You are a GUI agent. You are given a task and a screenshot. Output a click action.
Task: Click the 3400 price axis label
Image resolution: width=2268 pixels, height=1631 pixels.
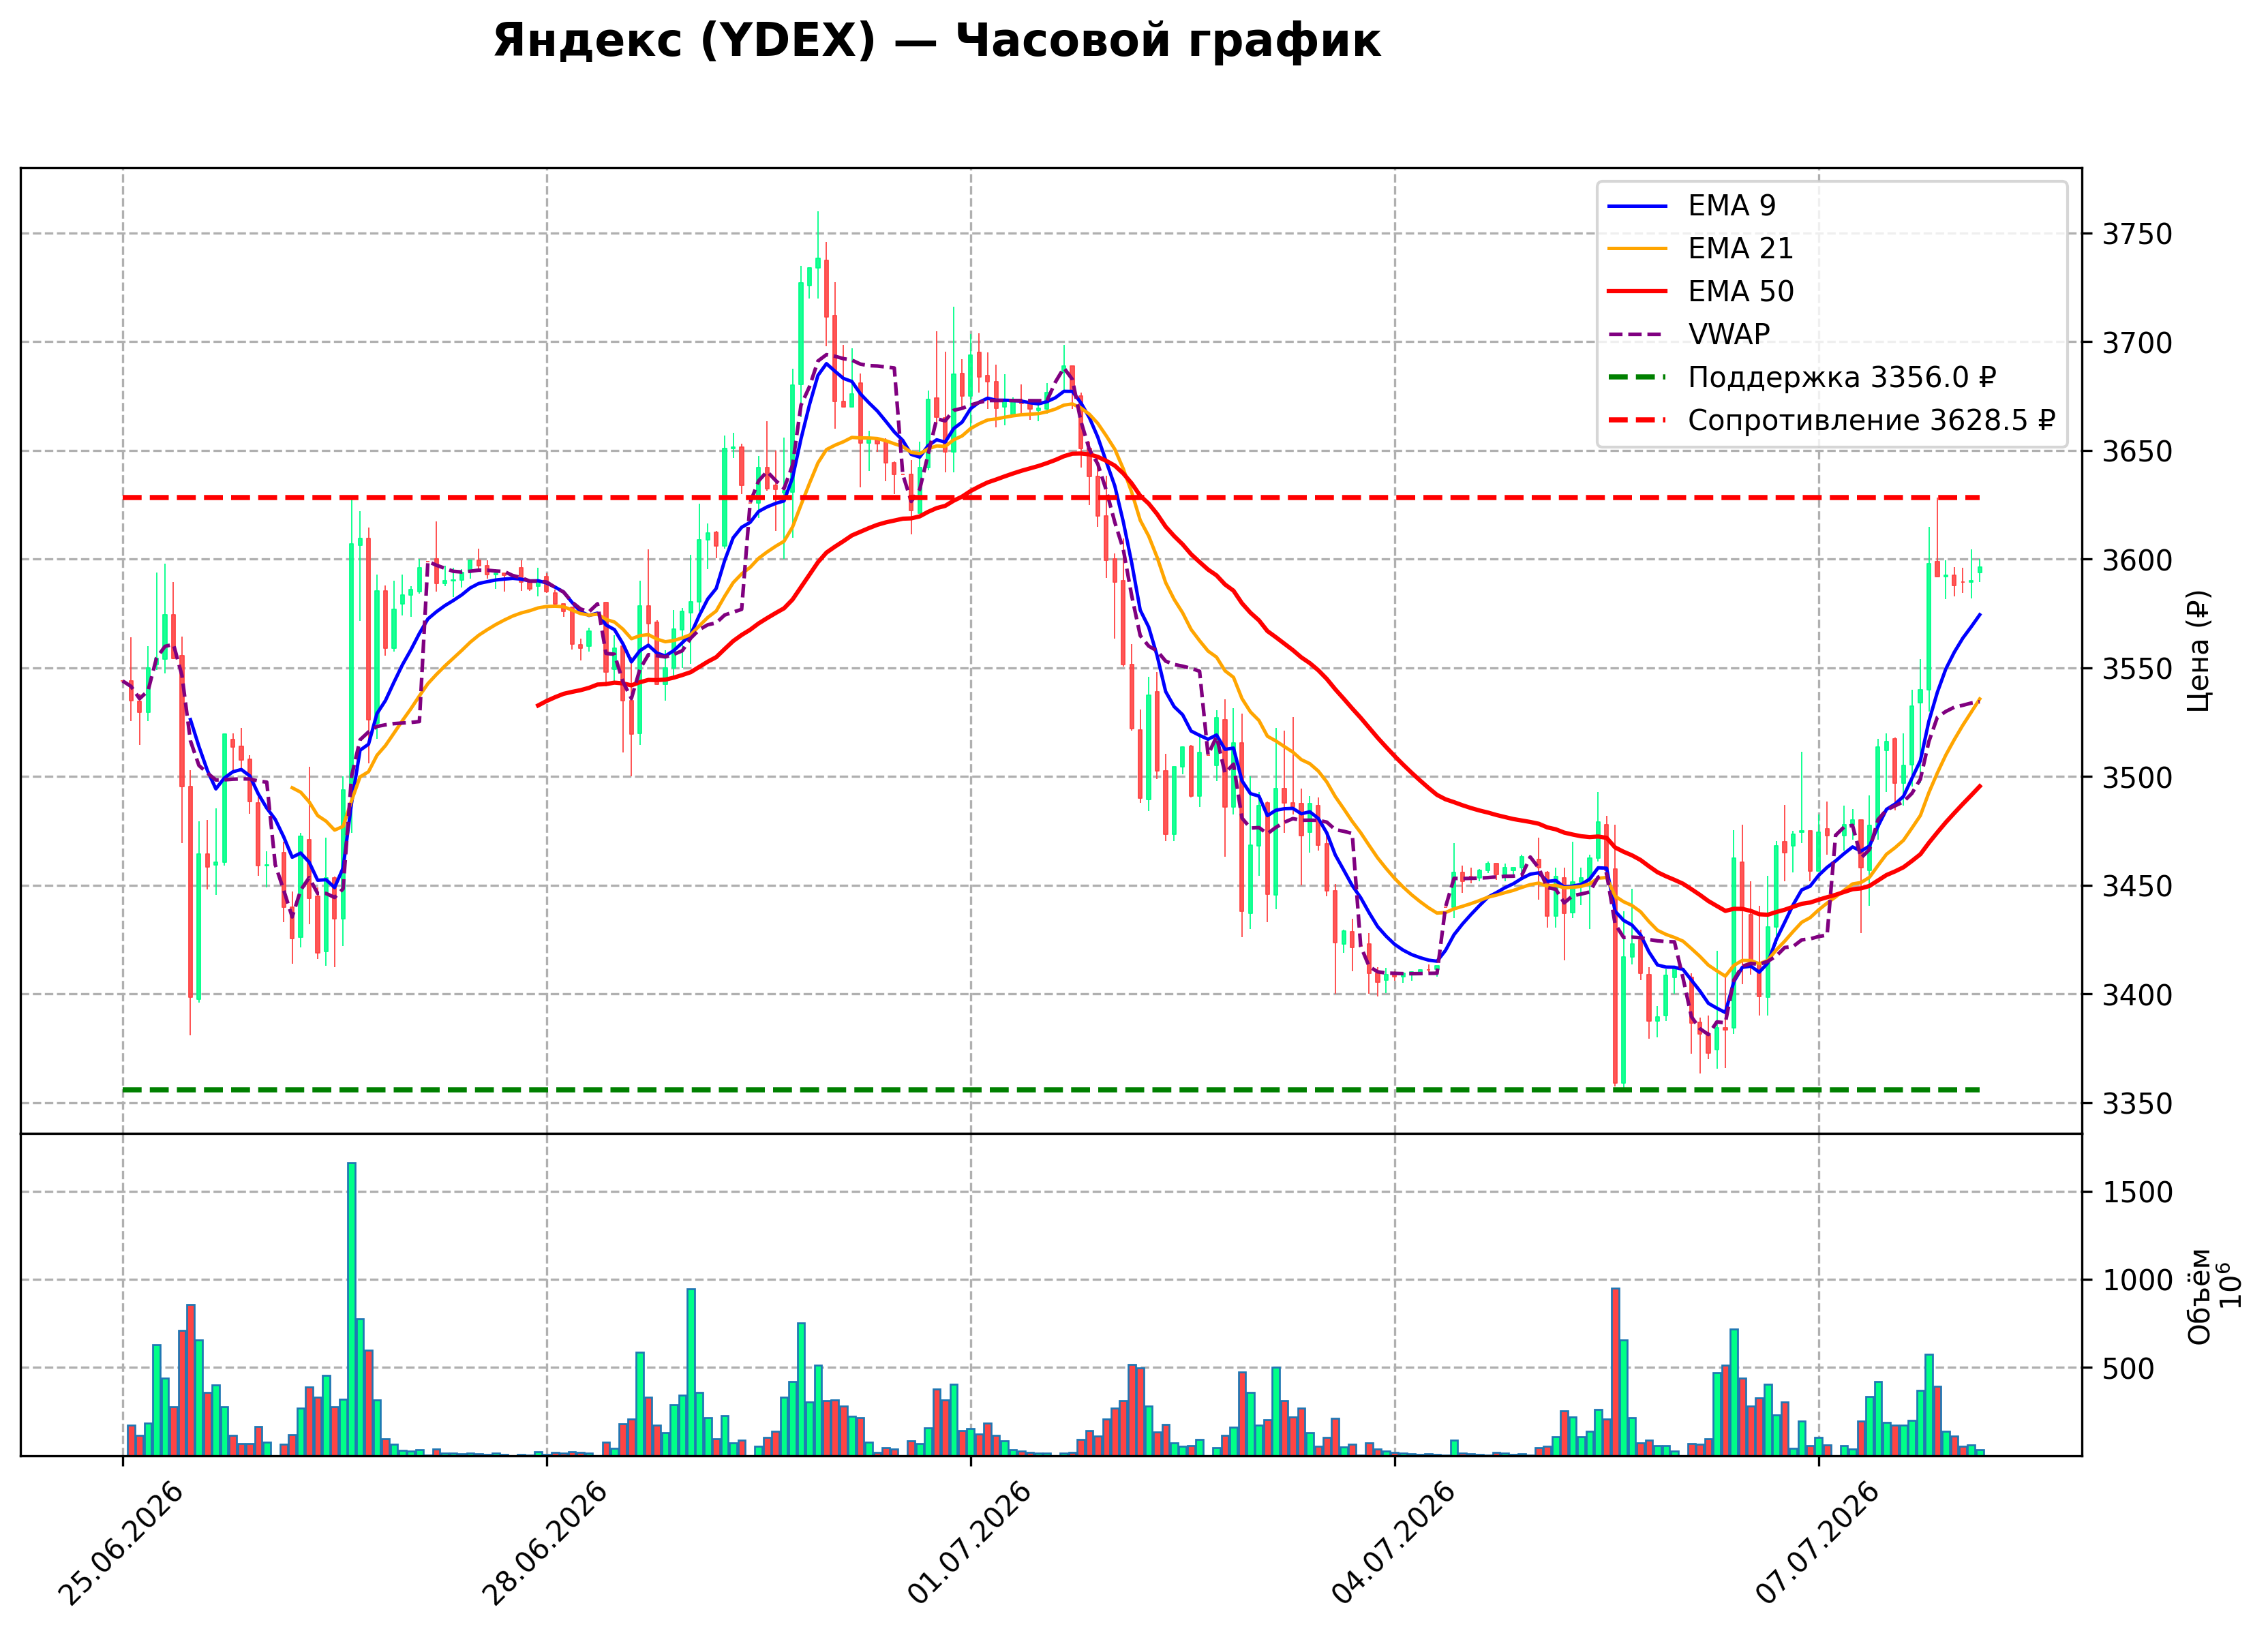[x=2137, y=995]
